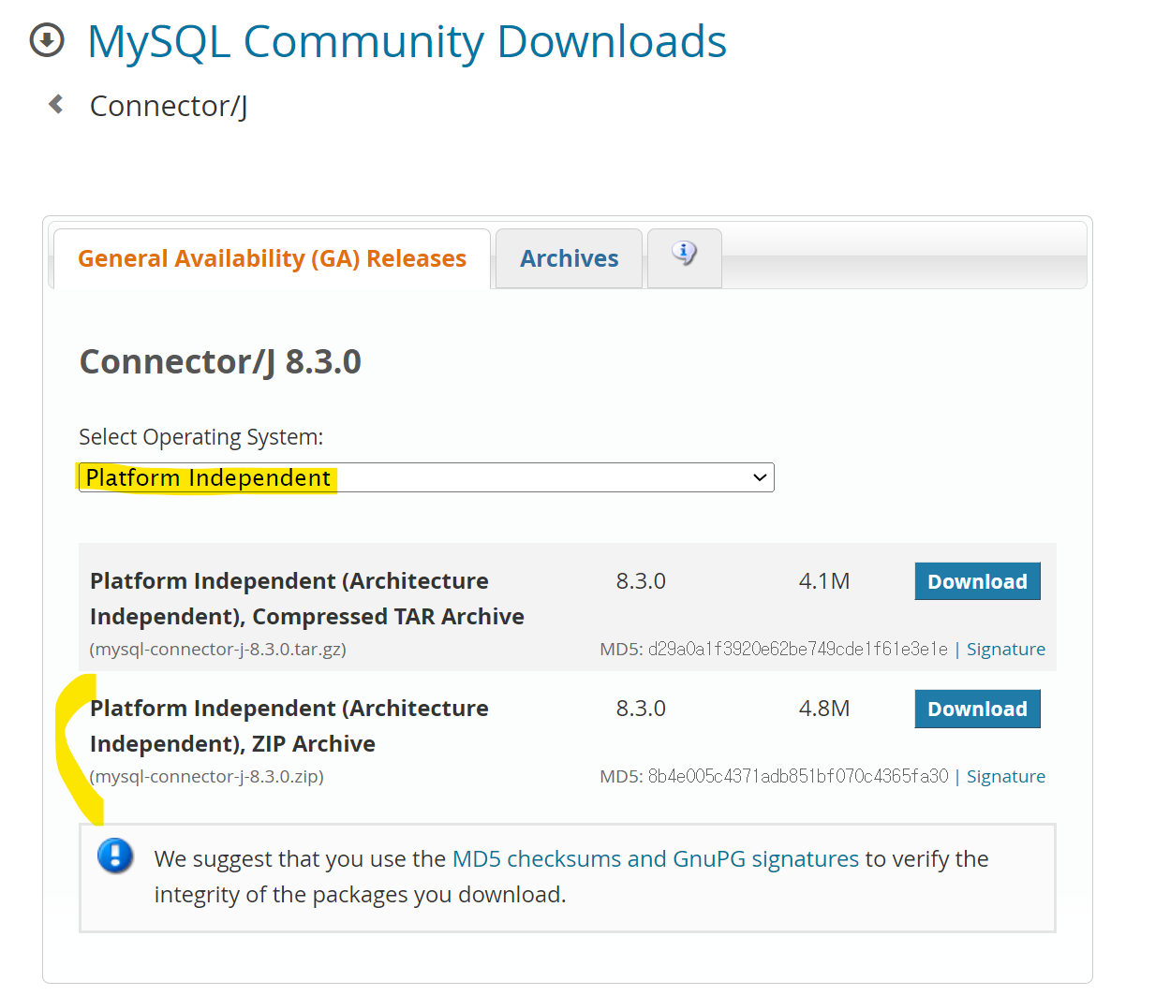Click the 8.3.0 version in TAR row
1170x995 pixels.
coord(641,581)
